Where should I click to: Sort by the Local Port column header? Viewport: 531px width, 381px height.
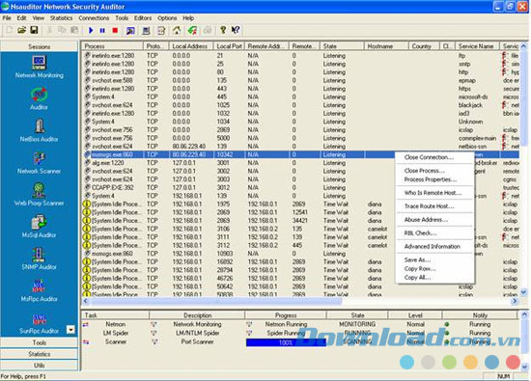coord(229,46)
